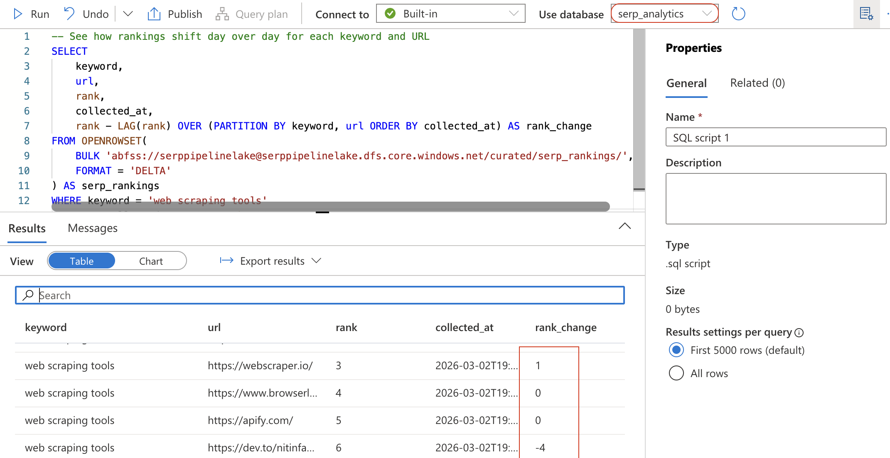Click the Export results icon
Screen dimensions: 890x458
tap(226, 261)
